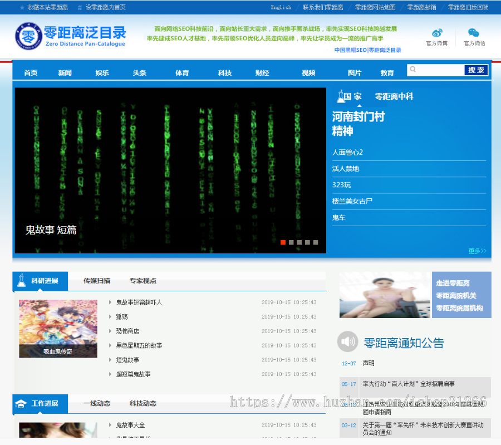Open the English language link
Screen dimensions: 501x445
[281, 8]
